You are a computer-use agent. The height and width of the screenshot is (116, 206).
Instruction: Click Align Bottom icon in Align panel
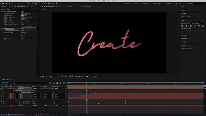pos(203,26)
